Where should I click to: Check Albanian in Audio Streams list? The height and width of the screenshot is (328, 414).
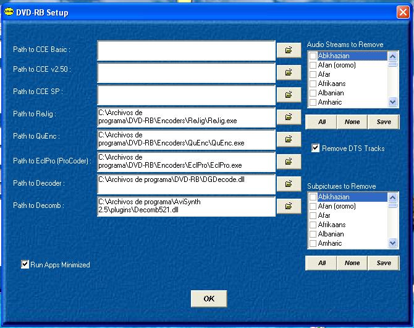coord(313,93)
